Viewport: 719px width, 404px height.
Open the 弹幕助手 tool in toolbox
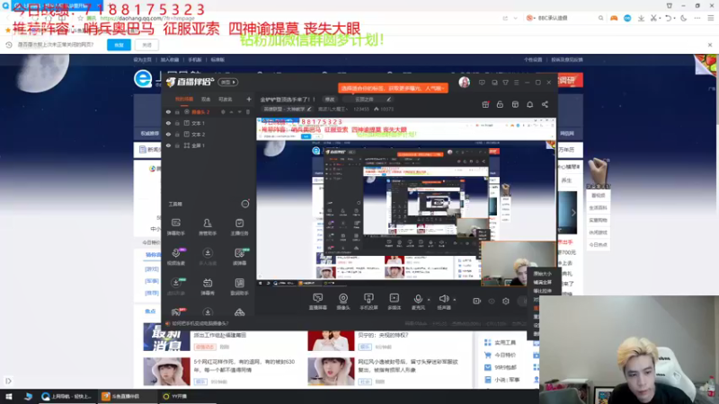(x=175, y=227)
